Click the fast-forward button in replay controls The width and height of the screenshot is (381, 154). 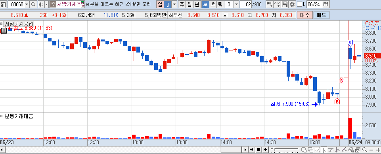265,149
